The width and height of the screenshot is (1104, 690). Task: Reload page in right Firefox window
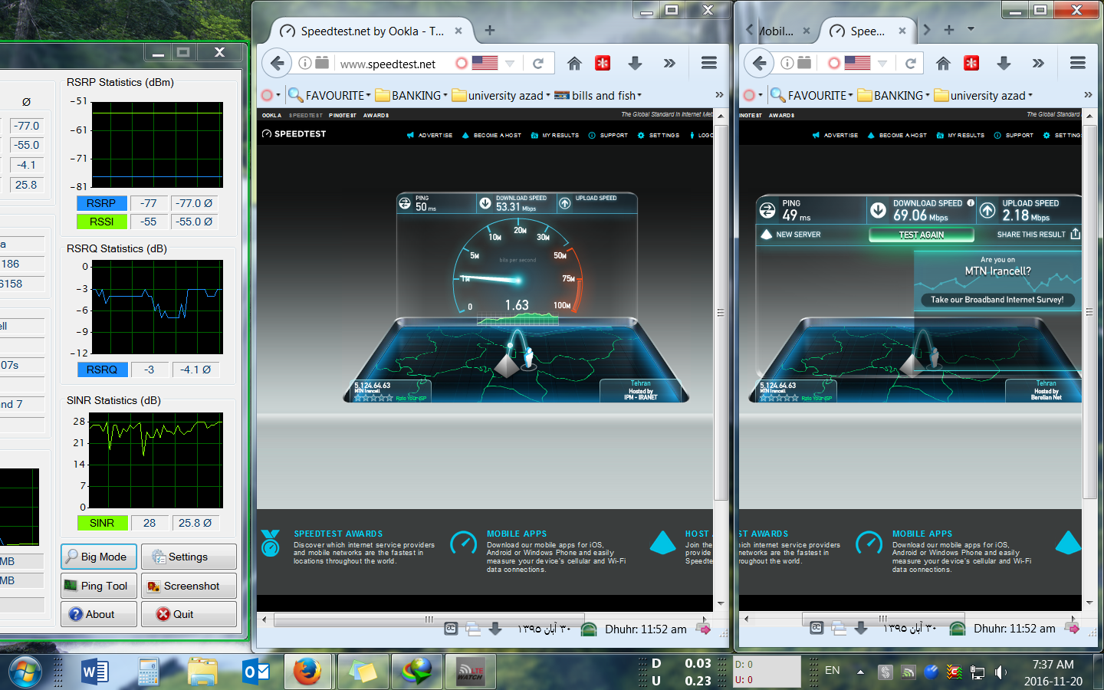[911, 63]
